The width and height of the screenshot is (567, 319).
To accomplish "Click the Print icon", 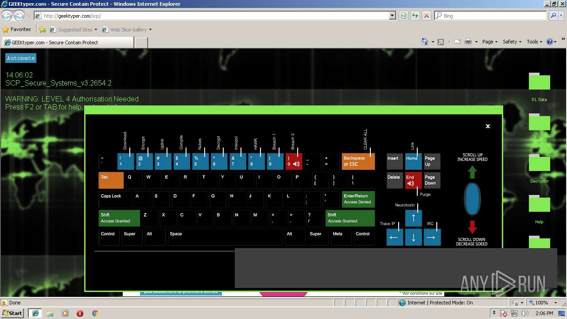I will [468, 42].
